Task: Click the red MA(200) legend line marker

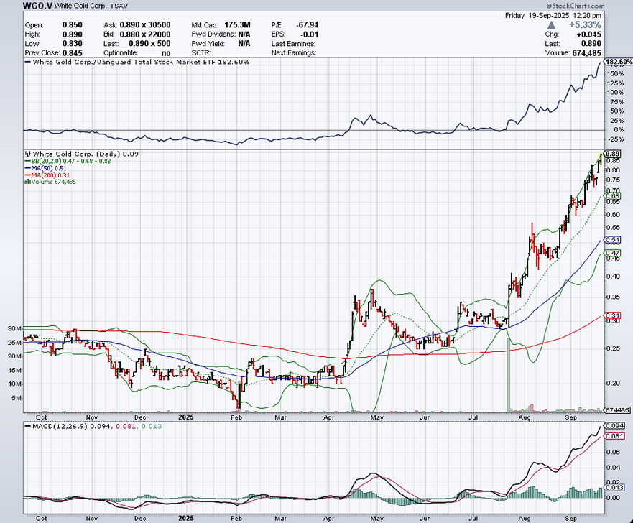Action: tap(27, 175)
